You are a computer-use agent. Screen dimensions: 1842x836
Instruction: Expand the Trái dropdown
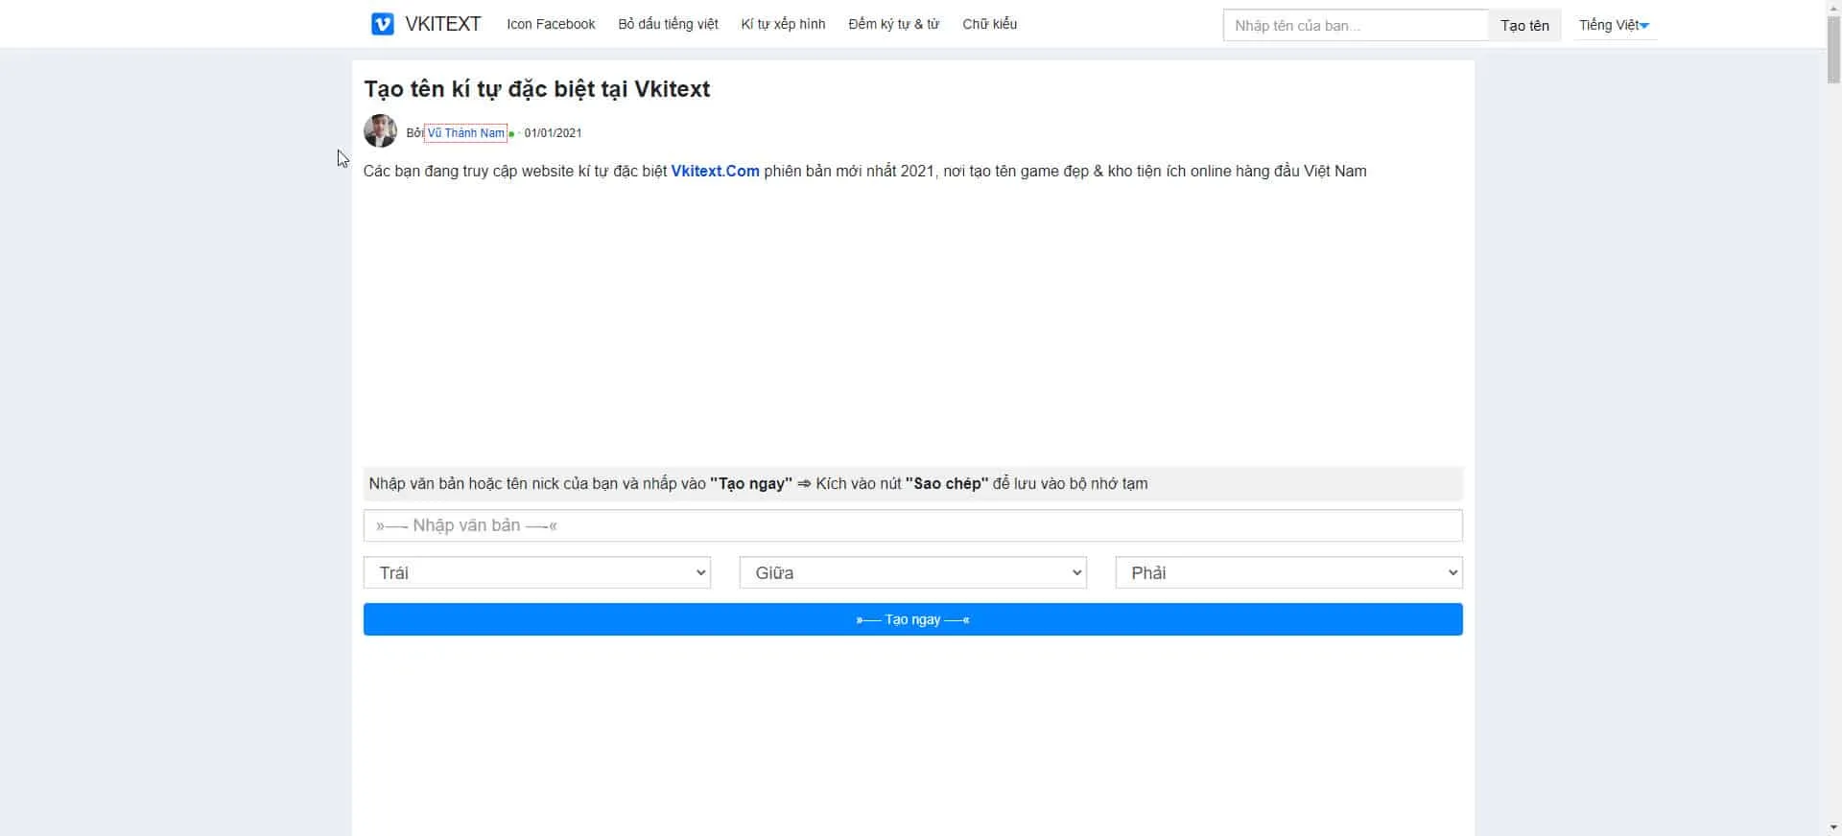point(536,572)
